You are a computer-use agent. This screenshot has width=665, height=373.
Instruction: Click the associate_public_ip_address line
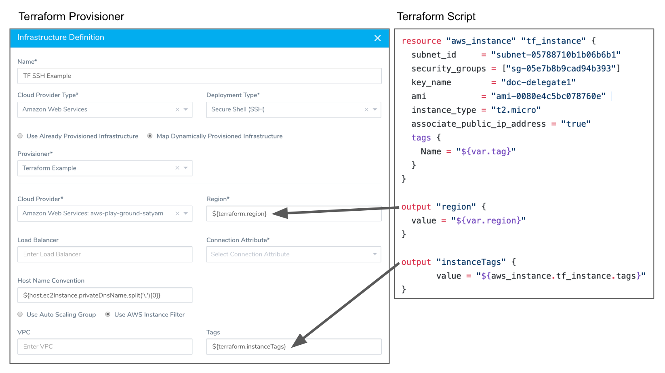(x=501, y=124)
